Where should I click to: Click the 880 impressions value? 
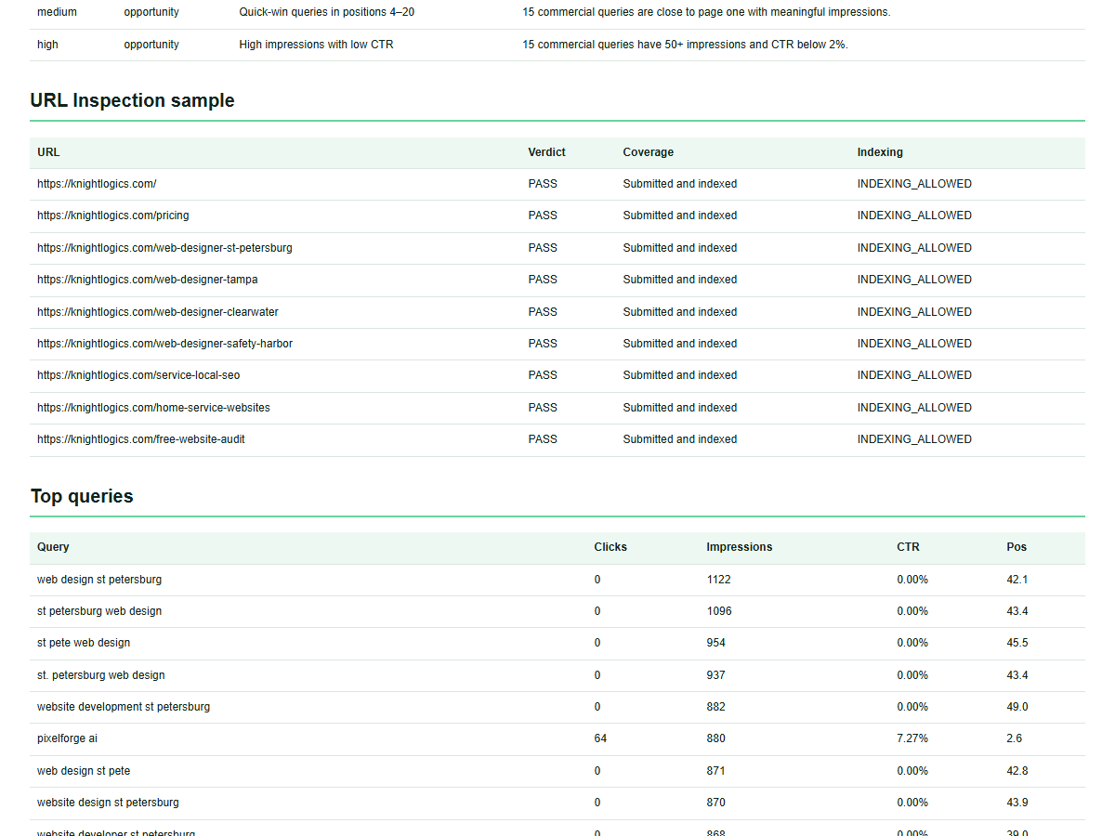pyautogui.click(x=716, y=738)
